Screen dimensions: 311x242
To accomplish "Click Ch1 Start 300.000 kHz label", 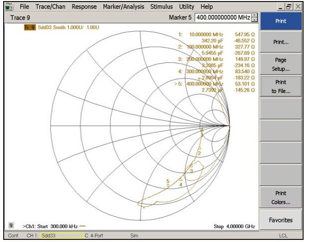I will pos(50,226).
